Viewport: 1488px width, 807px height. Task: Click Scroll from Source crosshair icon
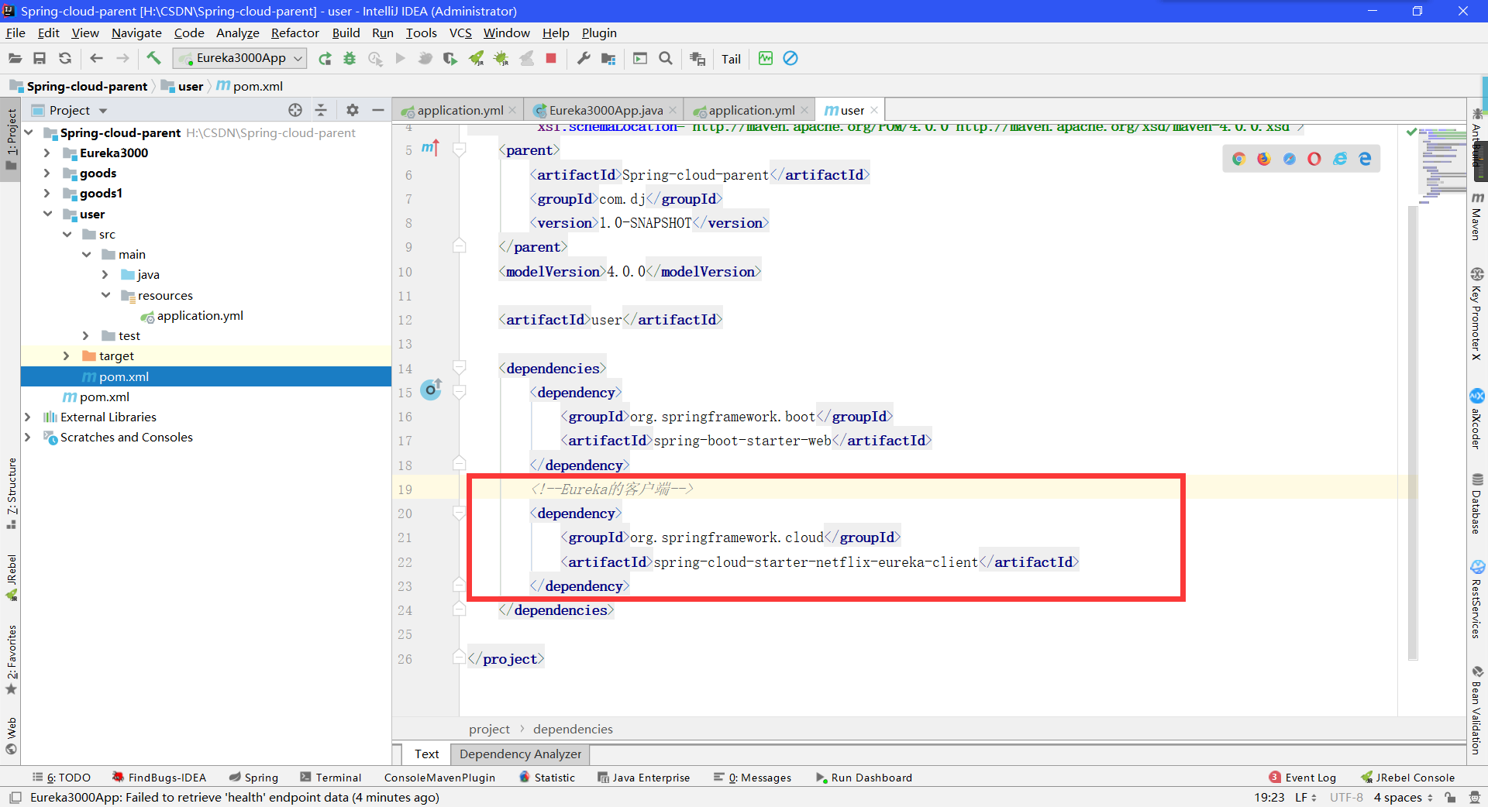tap(295, 110)
